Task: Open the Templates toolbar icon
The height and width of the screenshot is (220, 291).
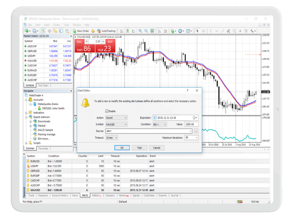Action: (x=189, y=31)
